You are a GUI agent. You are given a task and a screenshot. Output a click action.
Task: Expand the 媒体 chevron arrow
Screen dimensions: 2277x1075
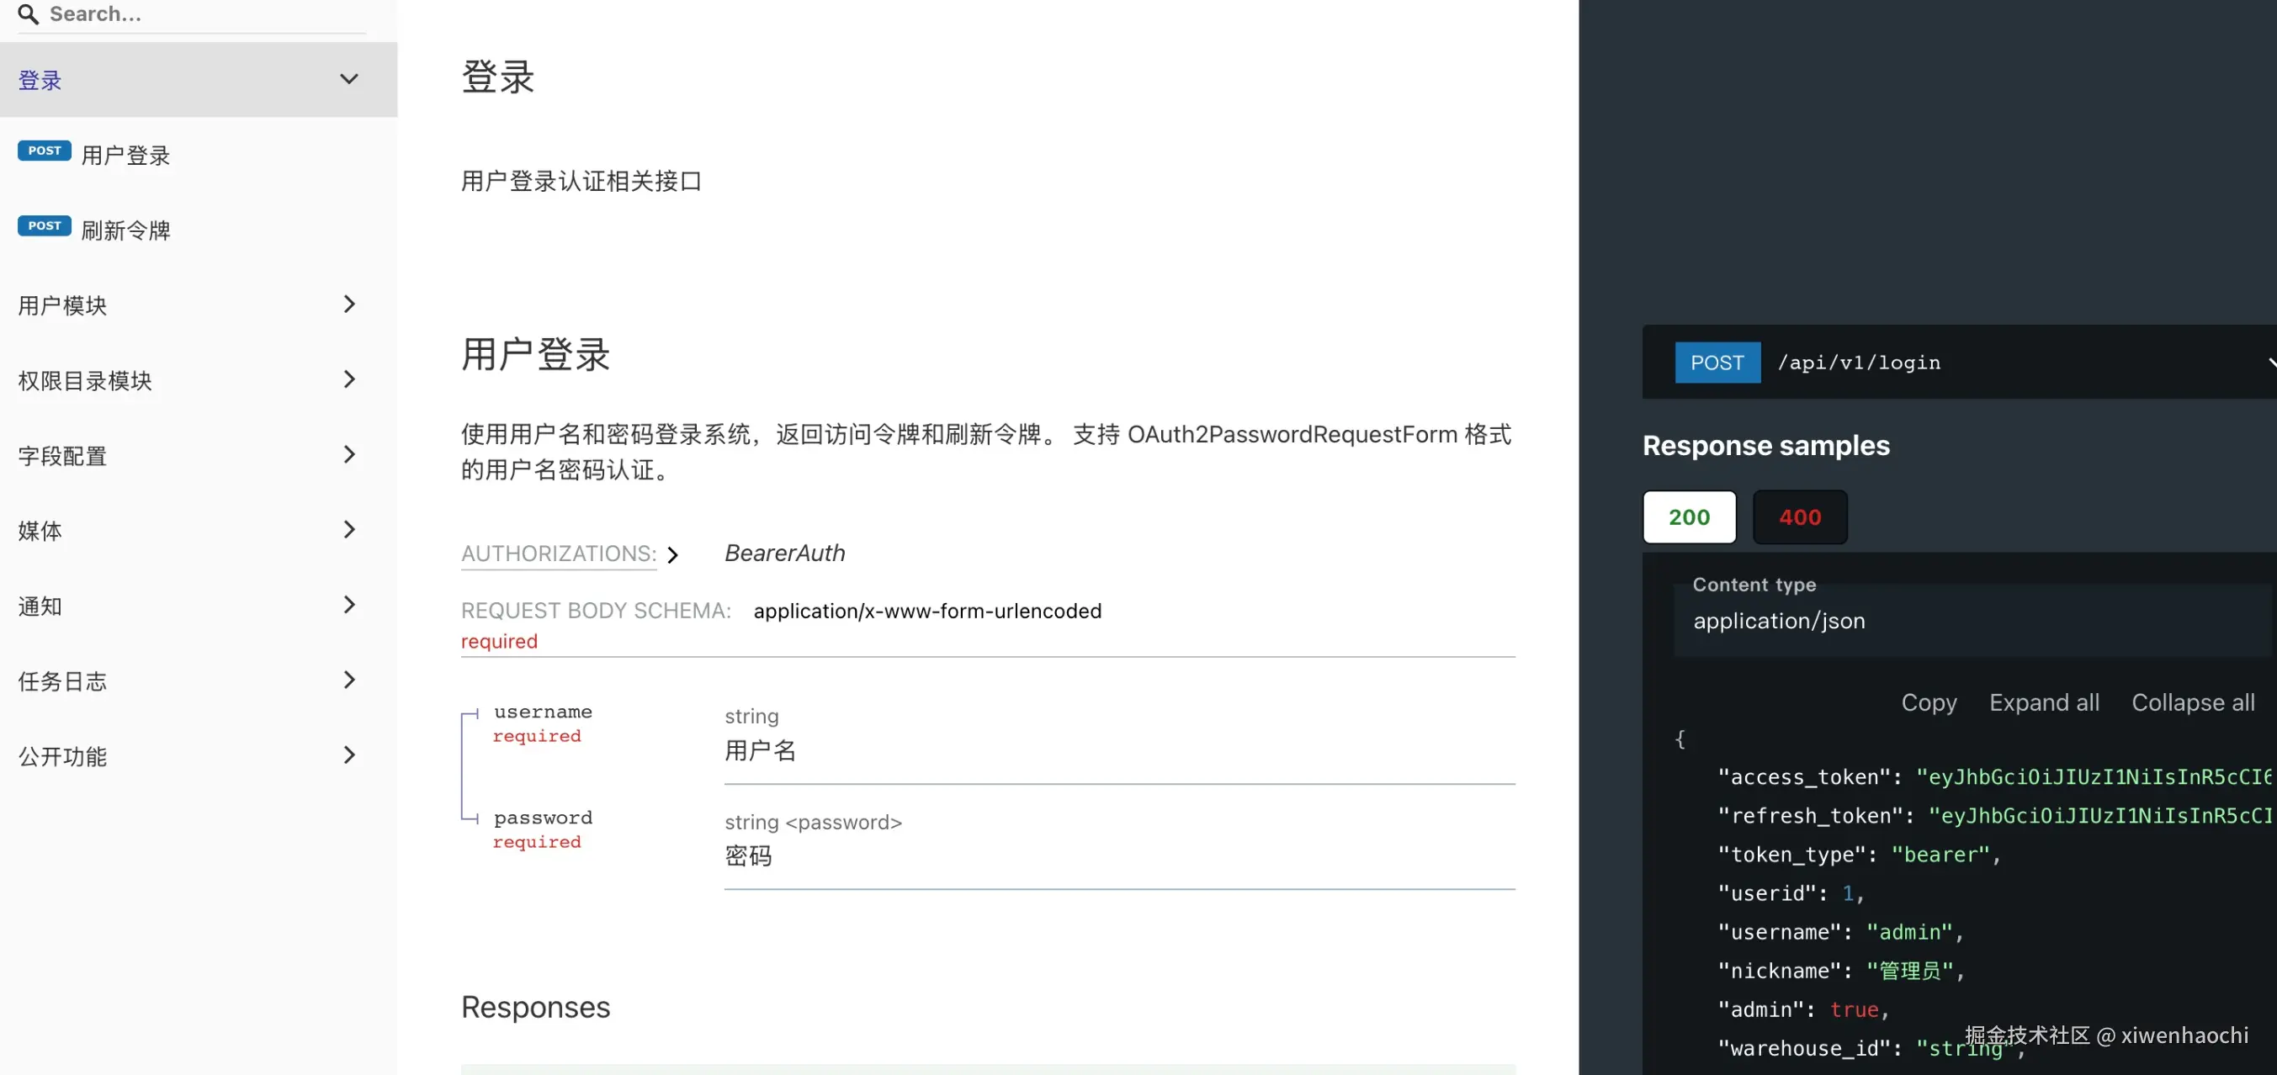click(349, 530)
